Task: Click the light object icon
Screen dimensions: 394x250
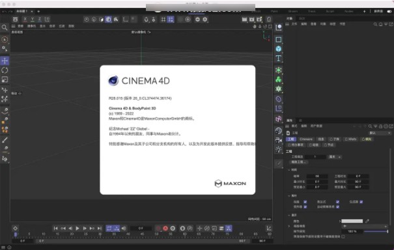Action: 279,150
